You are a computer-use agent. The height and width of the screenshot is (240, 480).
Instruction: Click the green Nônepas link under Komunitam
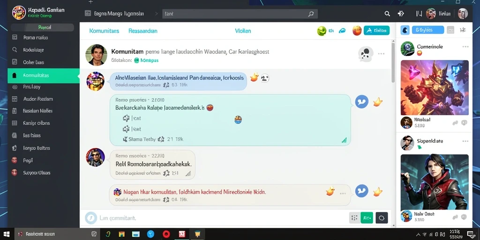146,60
